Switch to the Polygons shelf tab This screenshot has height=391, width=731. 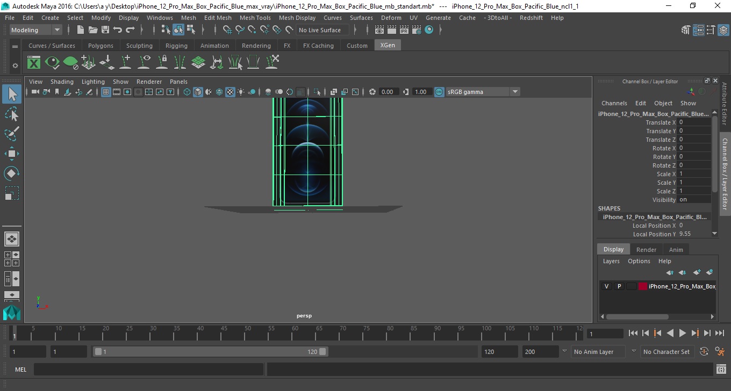point(101,46)
